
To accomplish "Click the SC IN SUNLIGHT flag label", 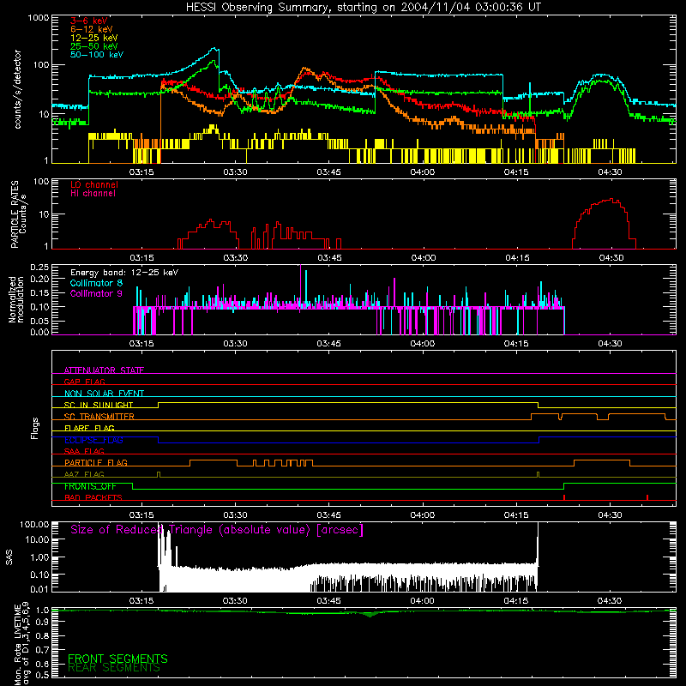I will 99,405.
